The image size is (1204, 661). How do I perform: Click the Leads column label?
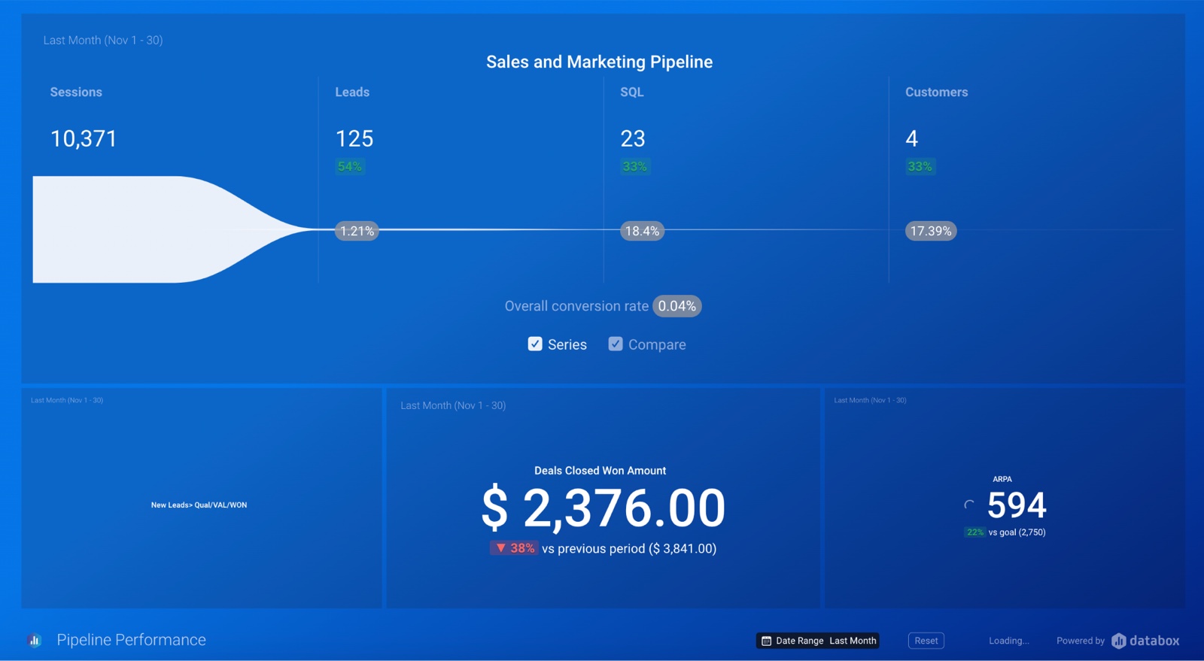click(352, 92)
